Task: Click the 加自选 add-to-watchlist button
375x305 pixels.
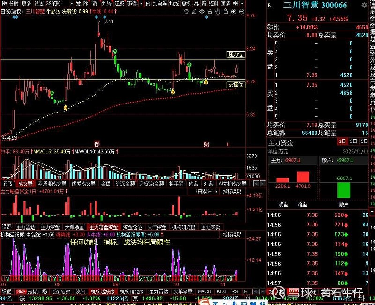Action: point(160,4)
